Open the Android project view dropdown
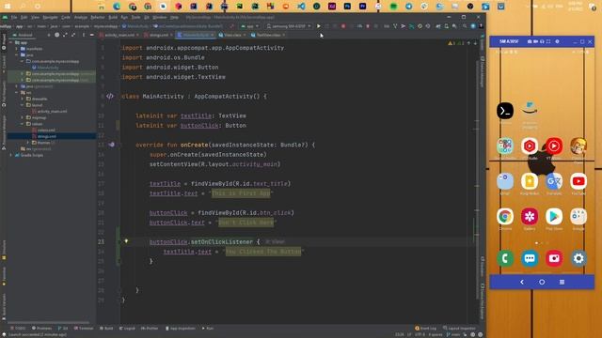The height and width of the screenshot is (338, 602). (x=24, y=35)
